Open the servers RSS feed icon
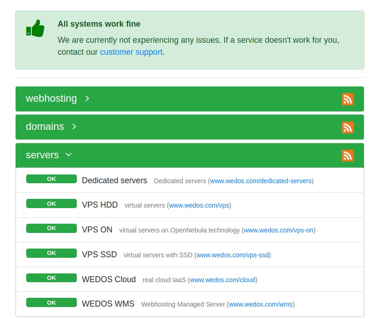This screenshot has height=319, width=380. point(347,156)
